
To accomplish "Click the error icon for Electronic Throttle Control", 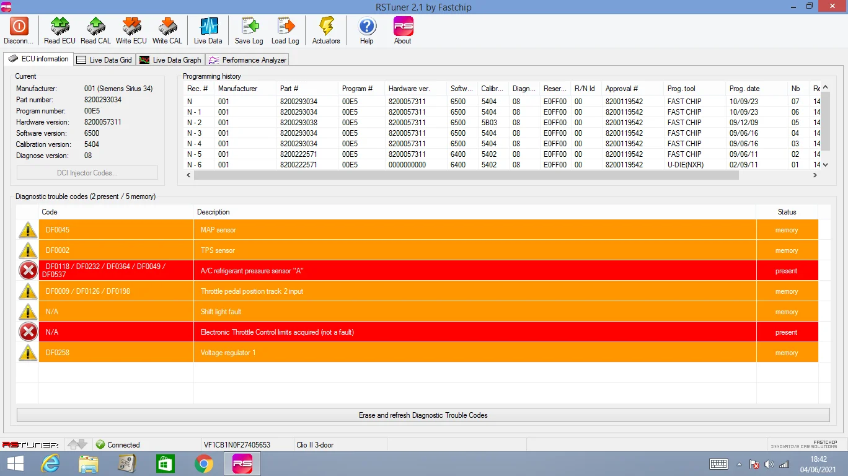I will [28, 332].
